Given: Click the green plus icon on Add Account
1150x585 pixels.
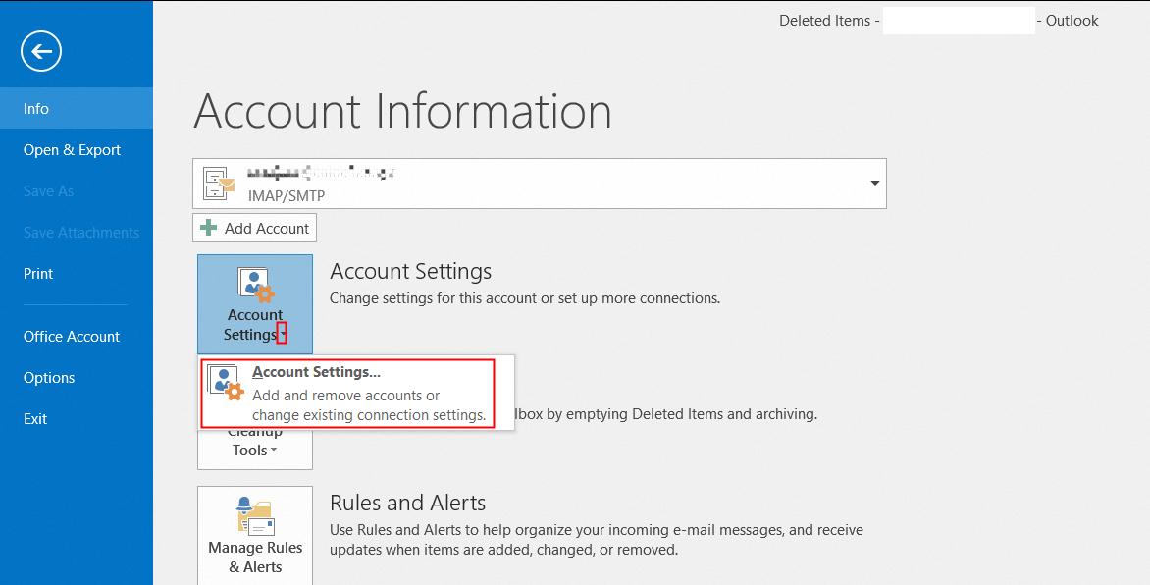Looking at the screenshot, I should tap(209, 228).
